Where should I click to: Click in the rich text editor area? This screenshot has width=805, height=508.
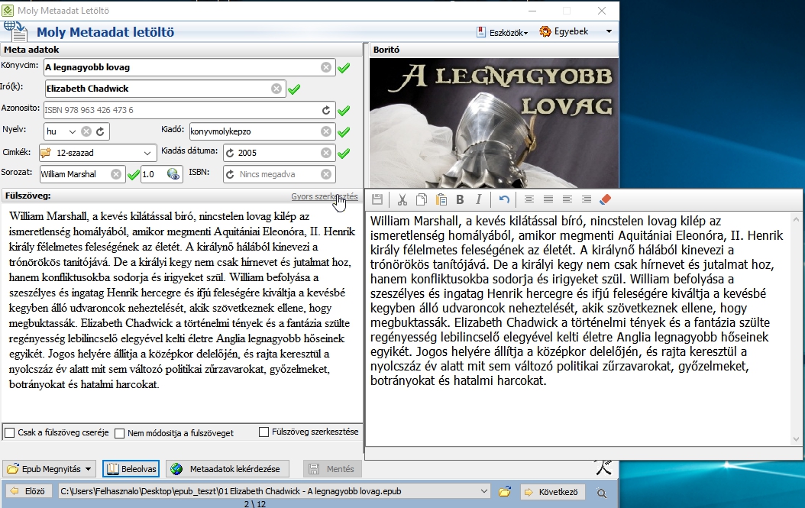pyautogui.click(x=578, y=328)
